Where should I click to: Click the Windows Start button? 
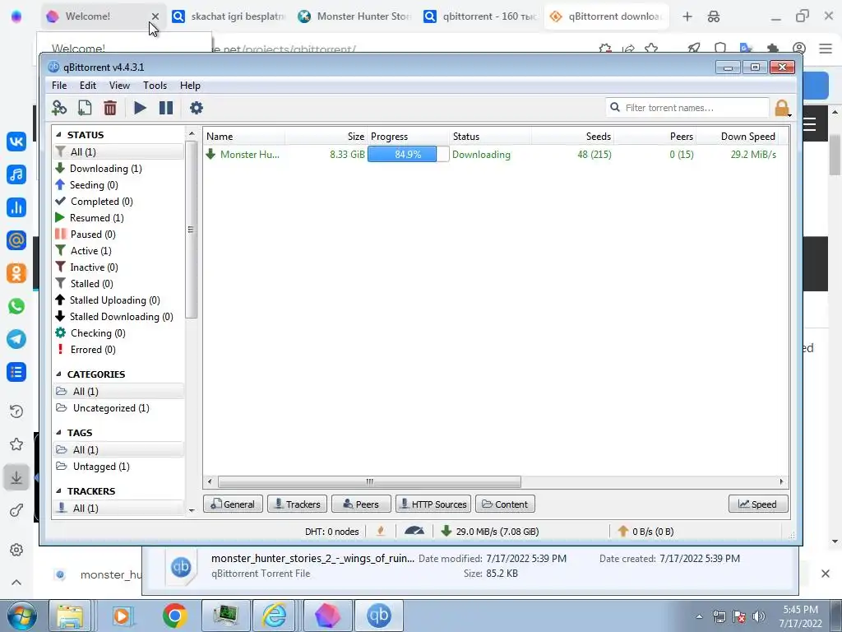[21, 616]
